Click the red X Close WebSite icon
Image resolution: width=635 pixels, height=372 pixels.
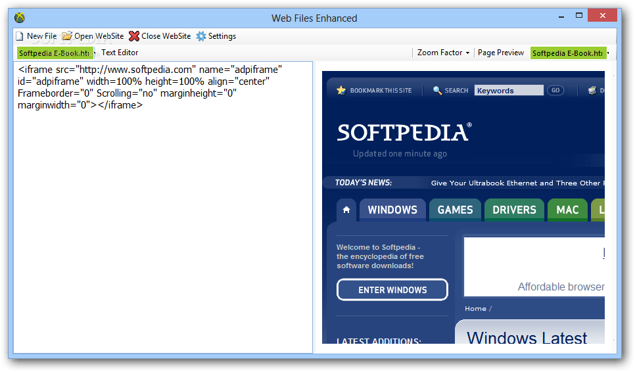tap(134, 36)
